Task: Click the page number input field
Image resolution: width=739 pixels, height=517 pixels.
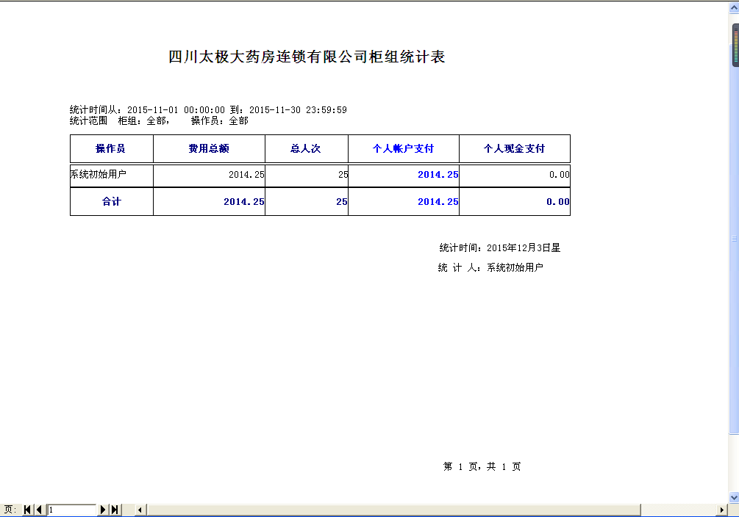Action: pos(71,510)
